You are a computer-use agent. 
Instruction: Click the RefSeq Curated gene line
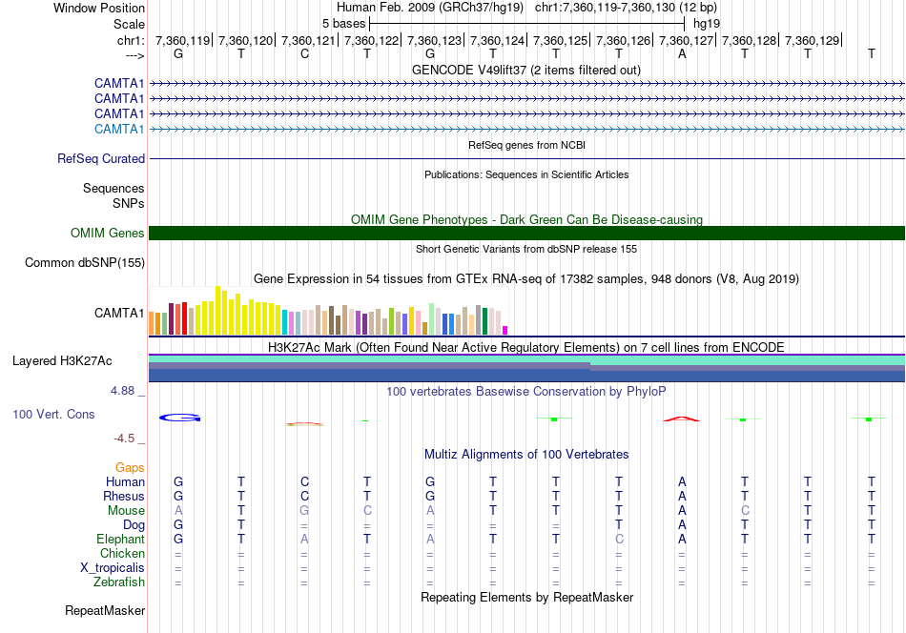click(x=526, y=158)
